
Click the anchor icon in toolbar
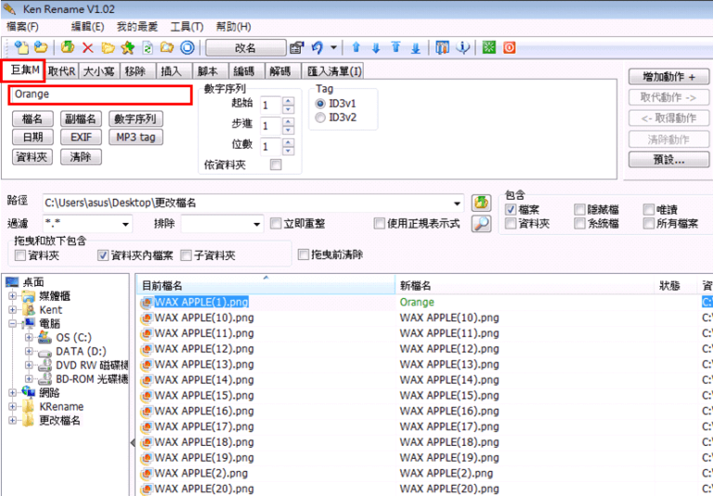[461, 47]
